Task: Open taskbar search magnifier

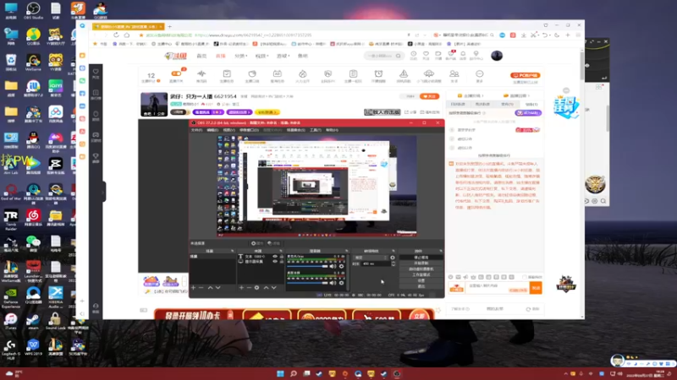Action: pyautogui.click(x=293, y=373)
